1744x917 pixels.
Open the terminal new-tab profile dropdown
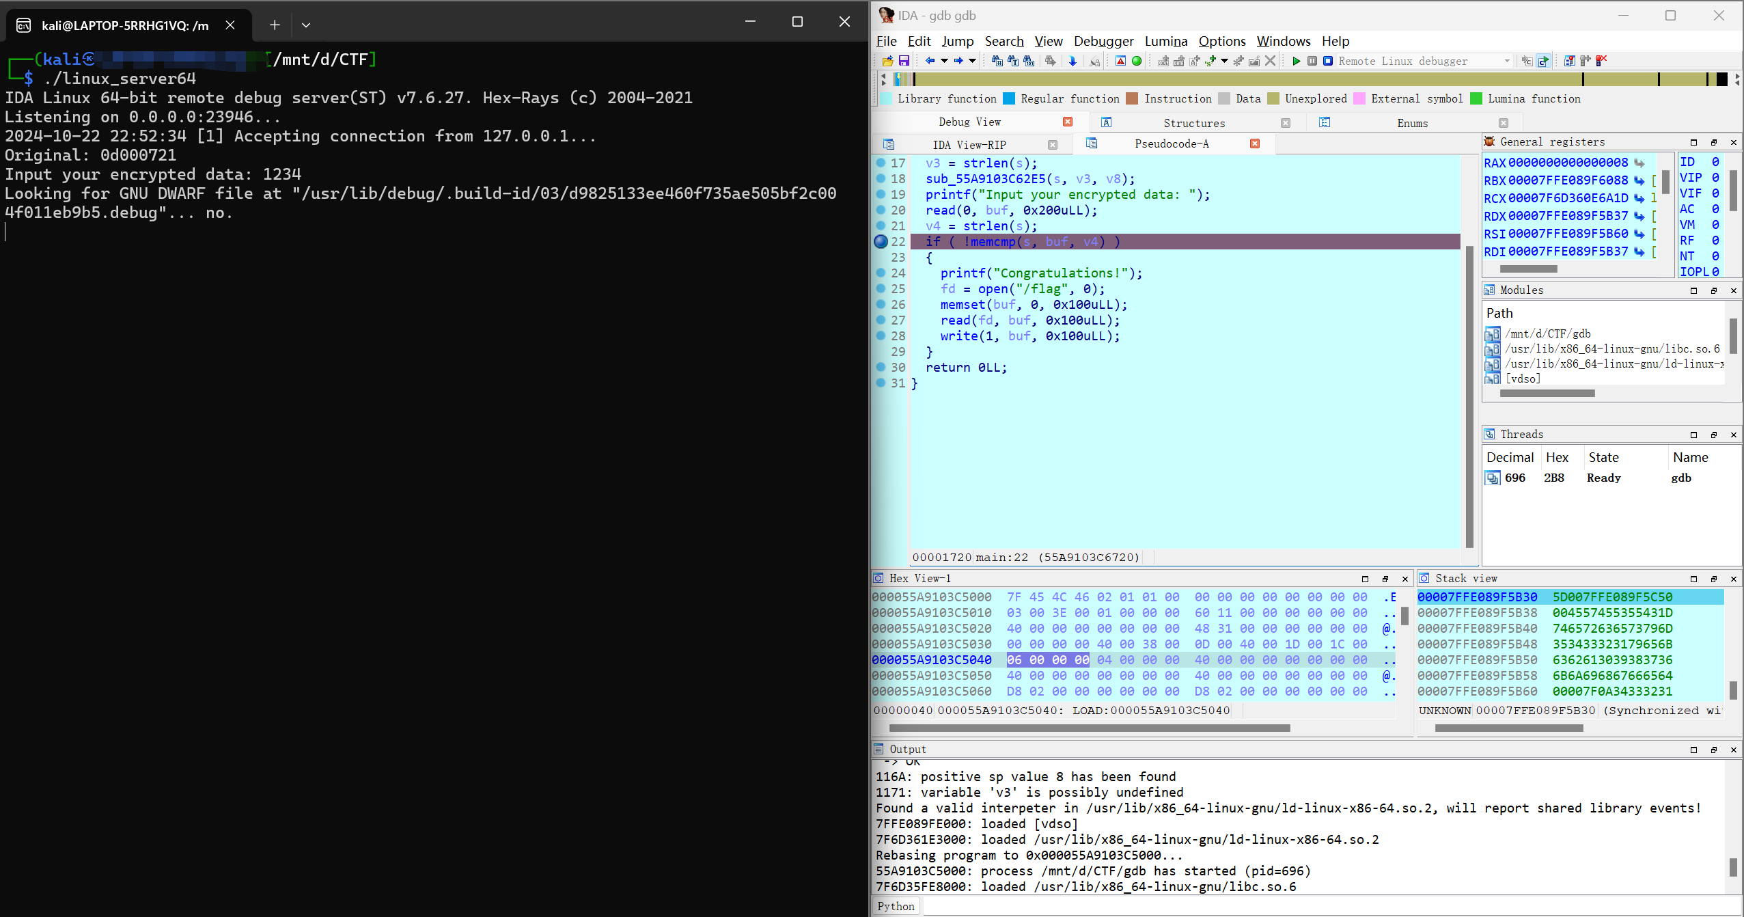pyautogui.click(x=306, y=25)
